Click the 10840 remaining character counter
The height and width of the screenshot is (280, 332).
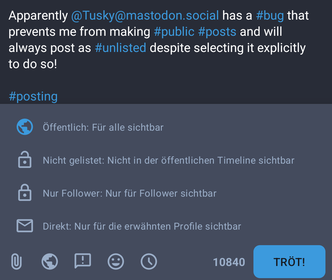coord(229,262)
